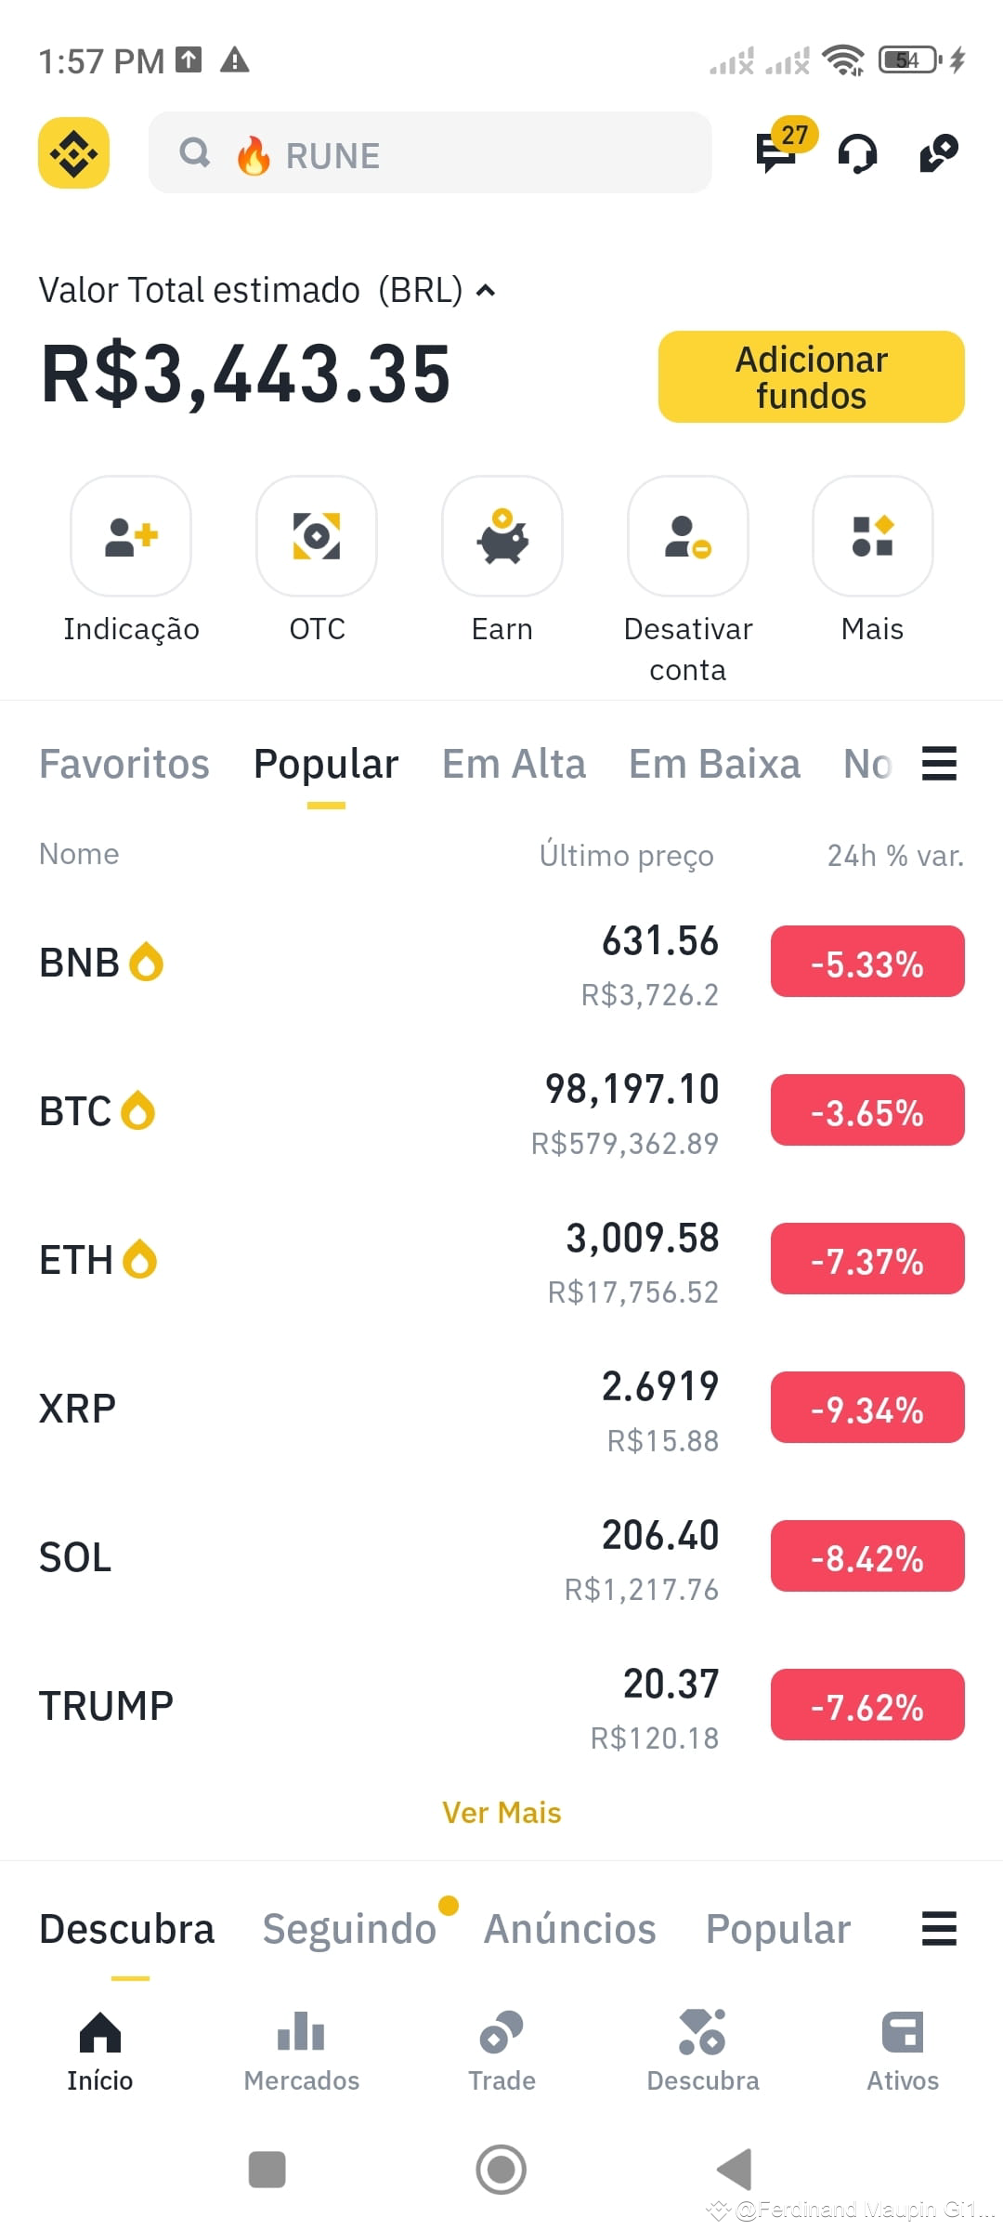This screenshot has width=1003, height=2230.
Task: Open the Indicação referral icon
Action: [x=131, y=536]
